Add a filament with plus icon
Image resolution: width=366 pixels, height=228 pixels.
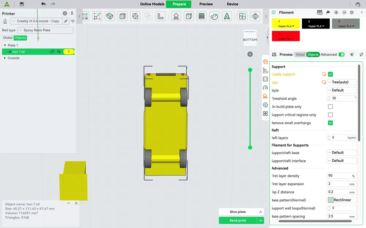point(336,12)
